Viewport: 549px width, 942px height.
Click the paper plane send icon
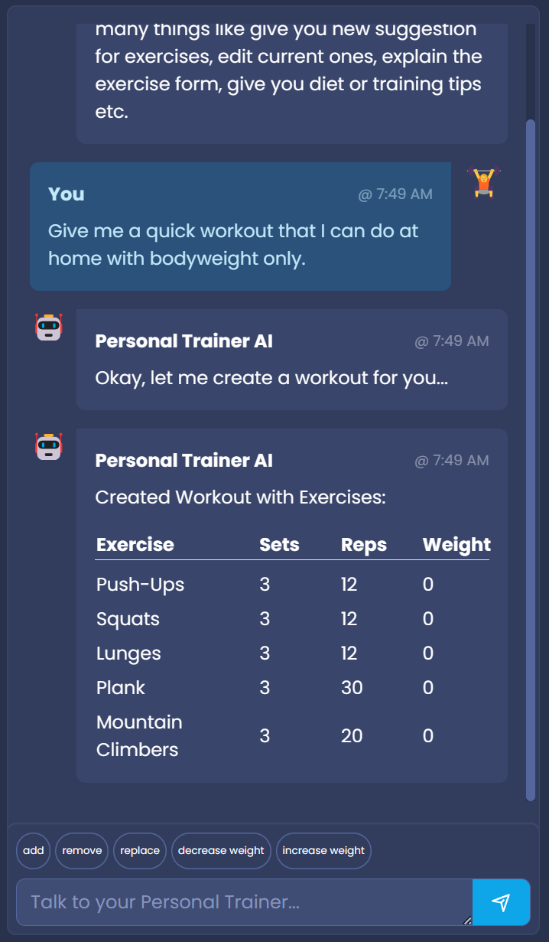click(x=501, y=903)
